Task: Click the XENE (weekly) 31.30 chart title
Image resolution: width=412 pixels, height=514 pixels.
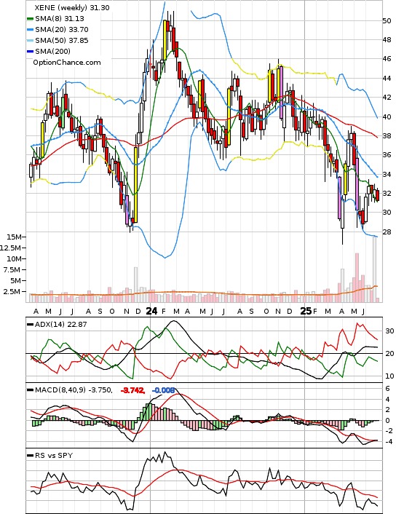Action: 72,7
